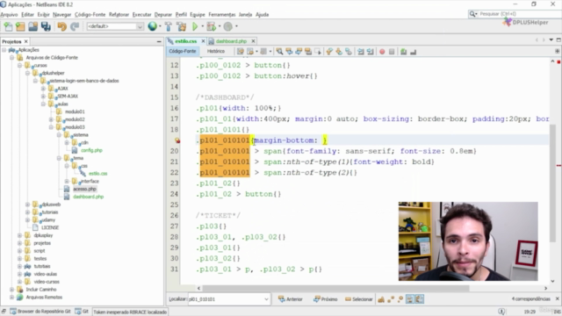The image size is (562, 316).
Task: Expand the Arquivos Remotos node
Action: click(x=11, y=298)
